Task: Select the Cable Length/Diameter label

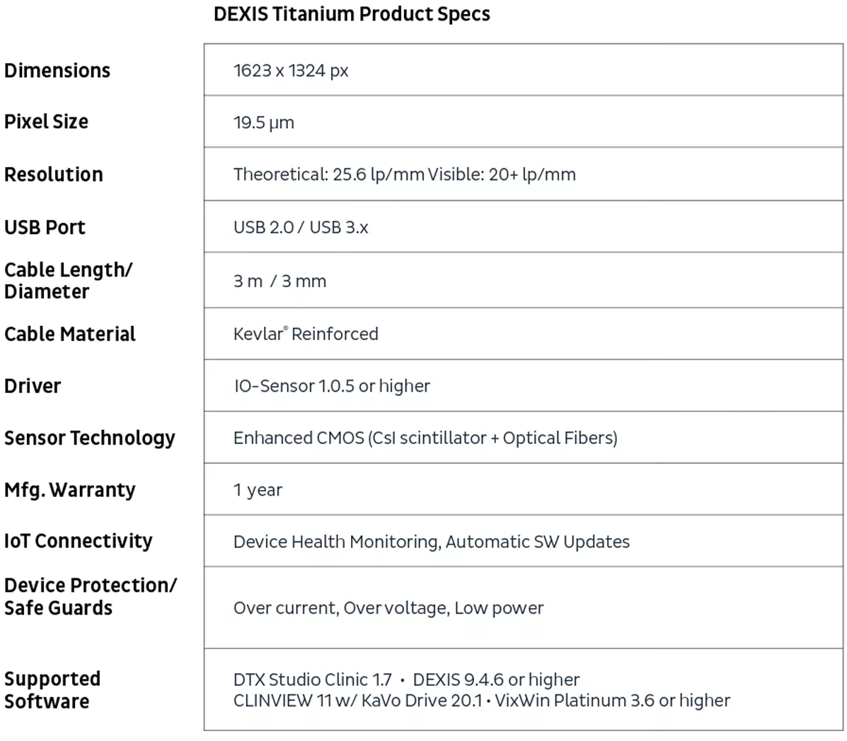Action: tap(68, 281)
